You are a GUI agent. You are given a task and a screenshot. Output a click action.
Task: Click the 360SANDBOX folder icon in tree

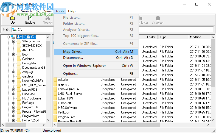(19, 46)
